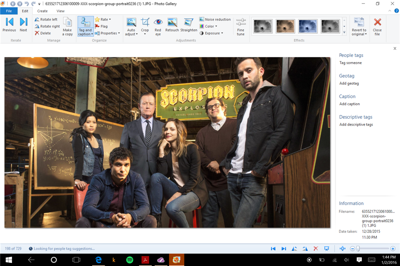Open the Fine tune panel
Screen dimensions: 400x266
(241, 27)
